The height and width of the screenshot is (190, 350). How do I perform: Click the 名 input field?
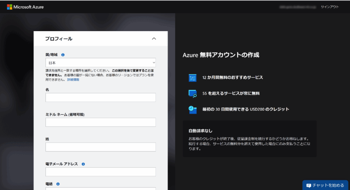100,97
